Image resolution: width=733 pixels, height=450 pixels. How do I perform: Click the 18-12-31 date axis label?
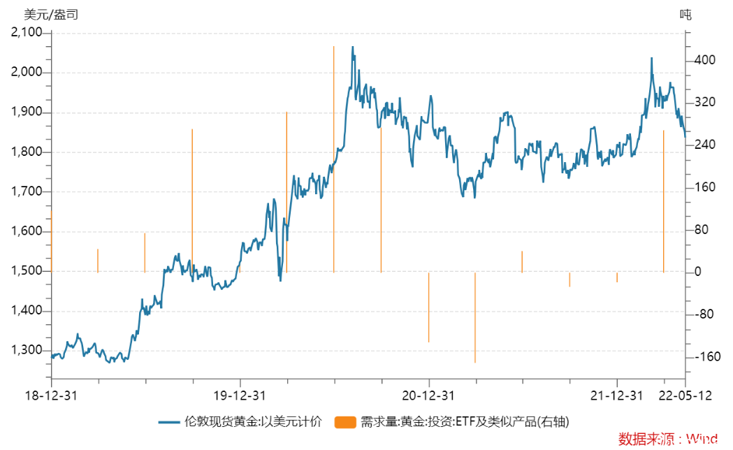pyautogui.click(x=51, y=395)
